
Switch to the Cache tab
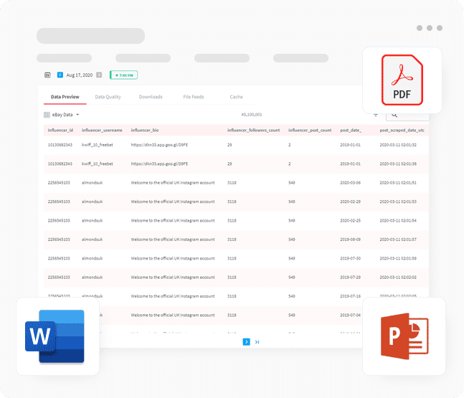[x=236, y=97]
